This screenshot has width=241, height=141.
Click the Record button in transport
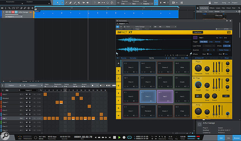[x=124, y=138]
